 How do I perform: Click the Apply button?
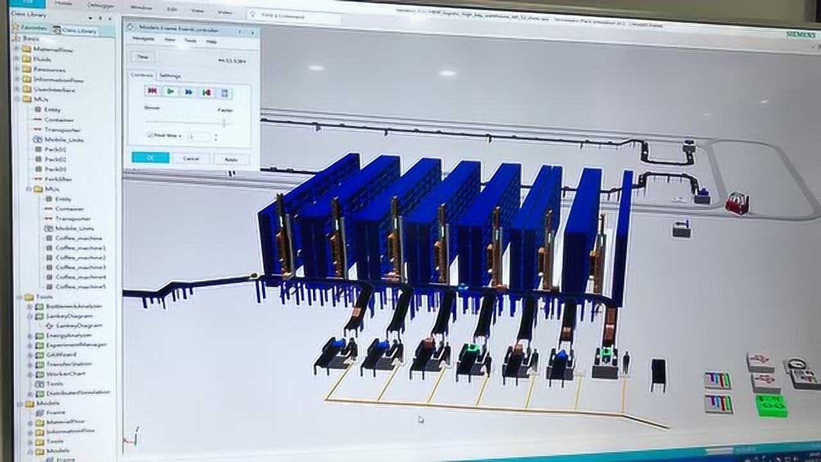231,159
